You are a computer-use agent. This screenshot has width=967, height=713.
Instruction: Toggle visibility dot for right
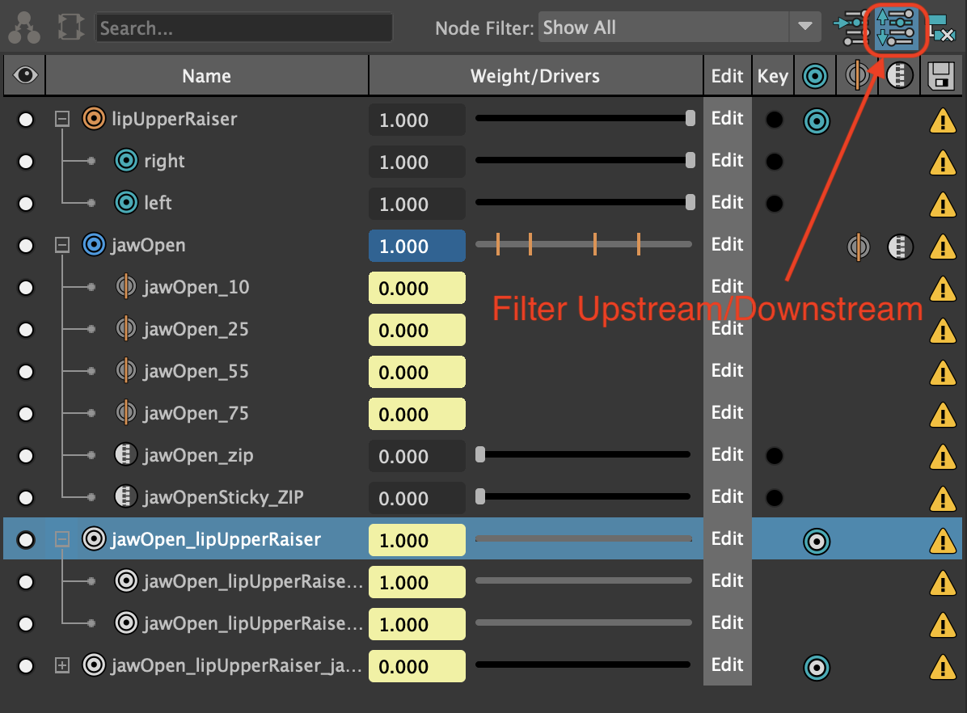(x=25, y=162)
